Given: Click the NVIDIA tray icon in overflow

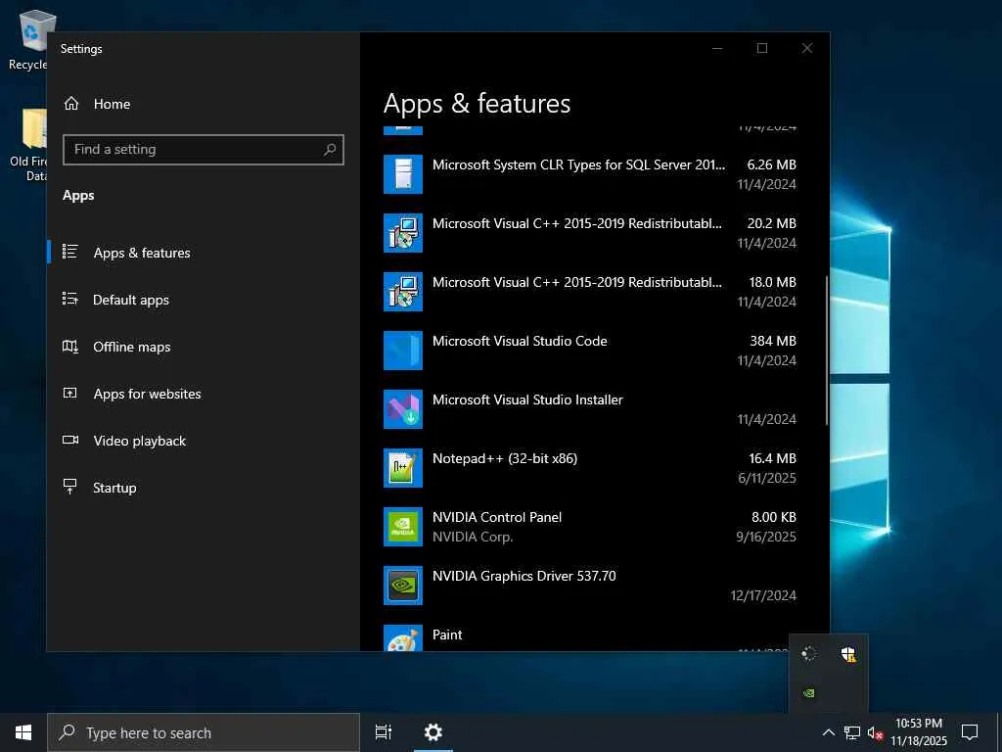Looking at the screenshot, I should (808, 693).
